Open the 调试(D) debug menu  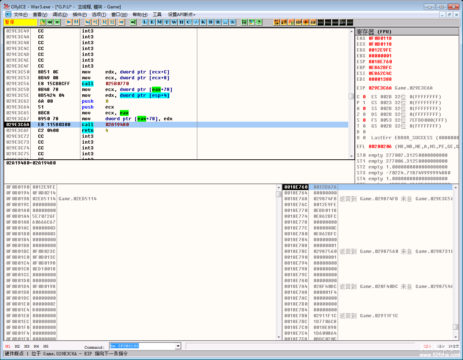click(x=60, y=15)
